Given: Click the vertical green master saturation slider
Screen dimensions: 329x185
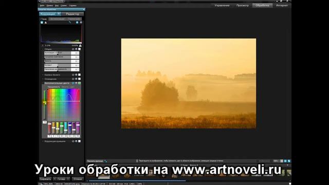Looking at the screenshot, I should pos(45,105).
